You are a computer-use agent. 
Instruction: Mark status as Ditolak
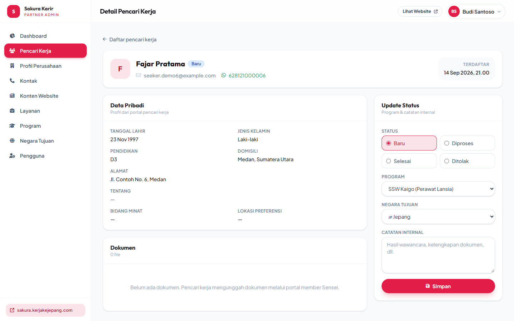(467, 161)
